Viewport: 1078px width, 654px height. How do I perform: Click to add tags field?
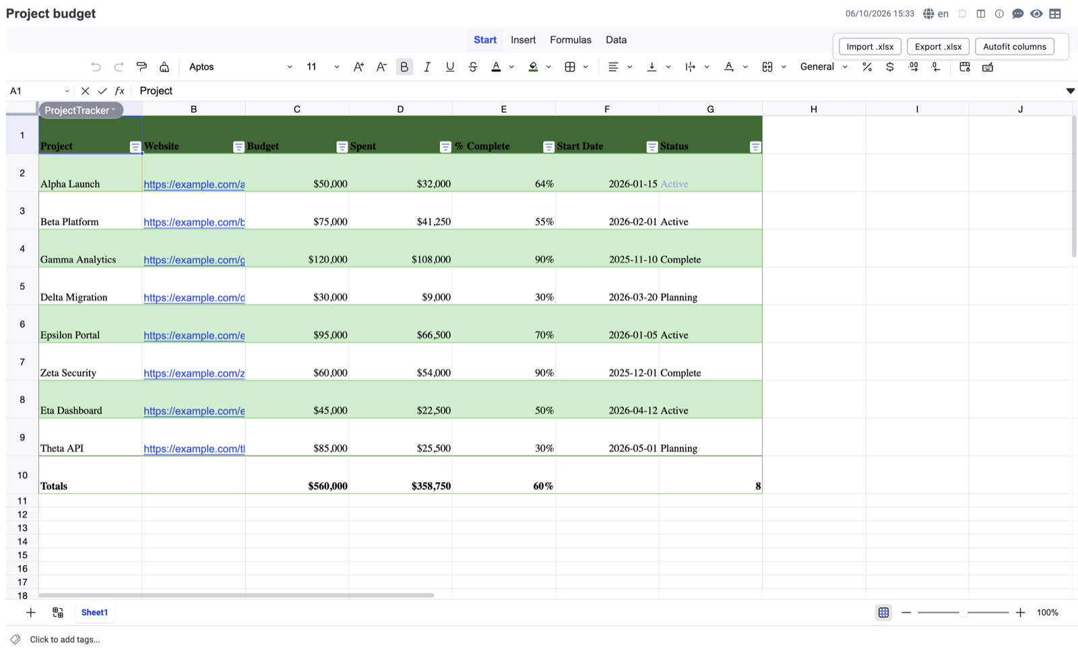point(65,639)
